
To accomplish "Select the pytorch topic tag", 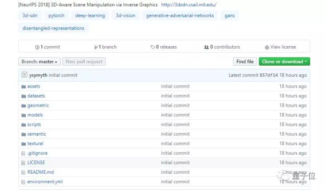I will click(56, 16).
